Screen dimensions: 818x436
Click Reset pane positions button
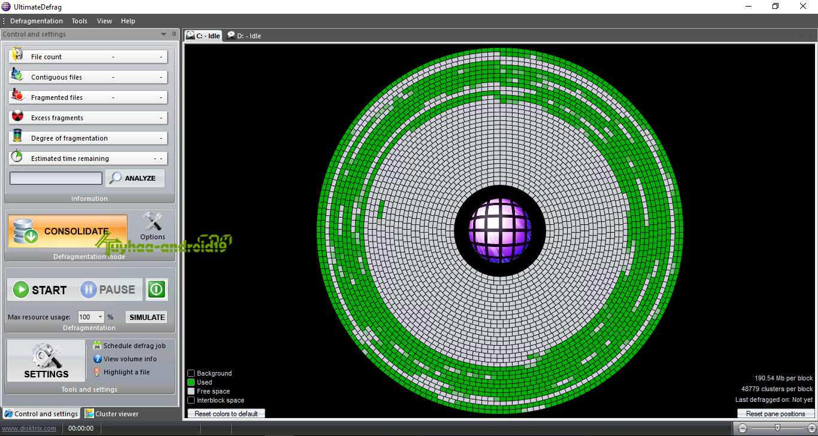775,414
